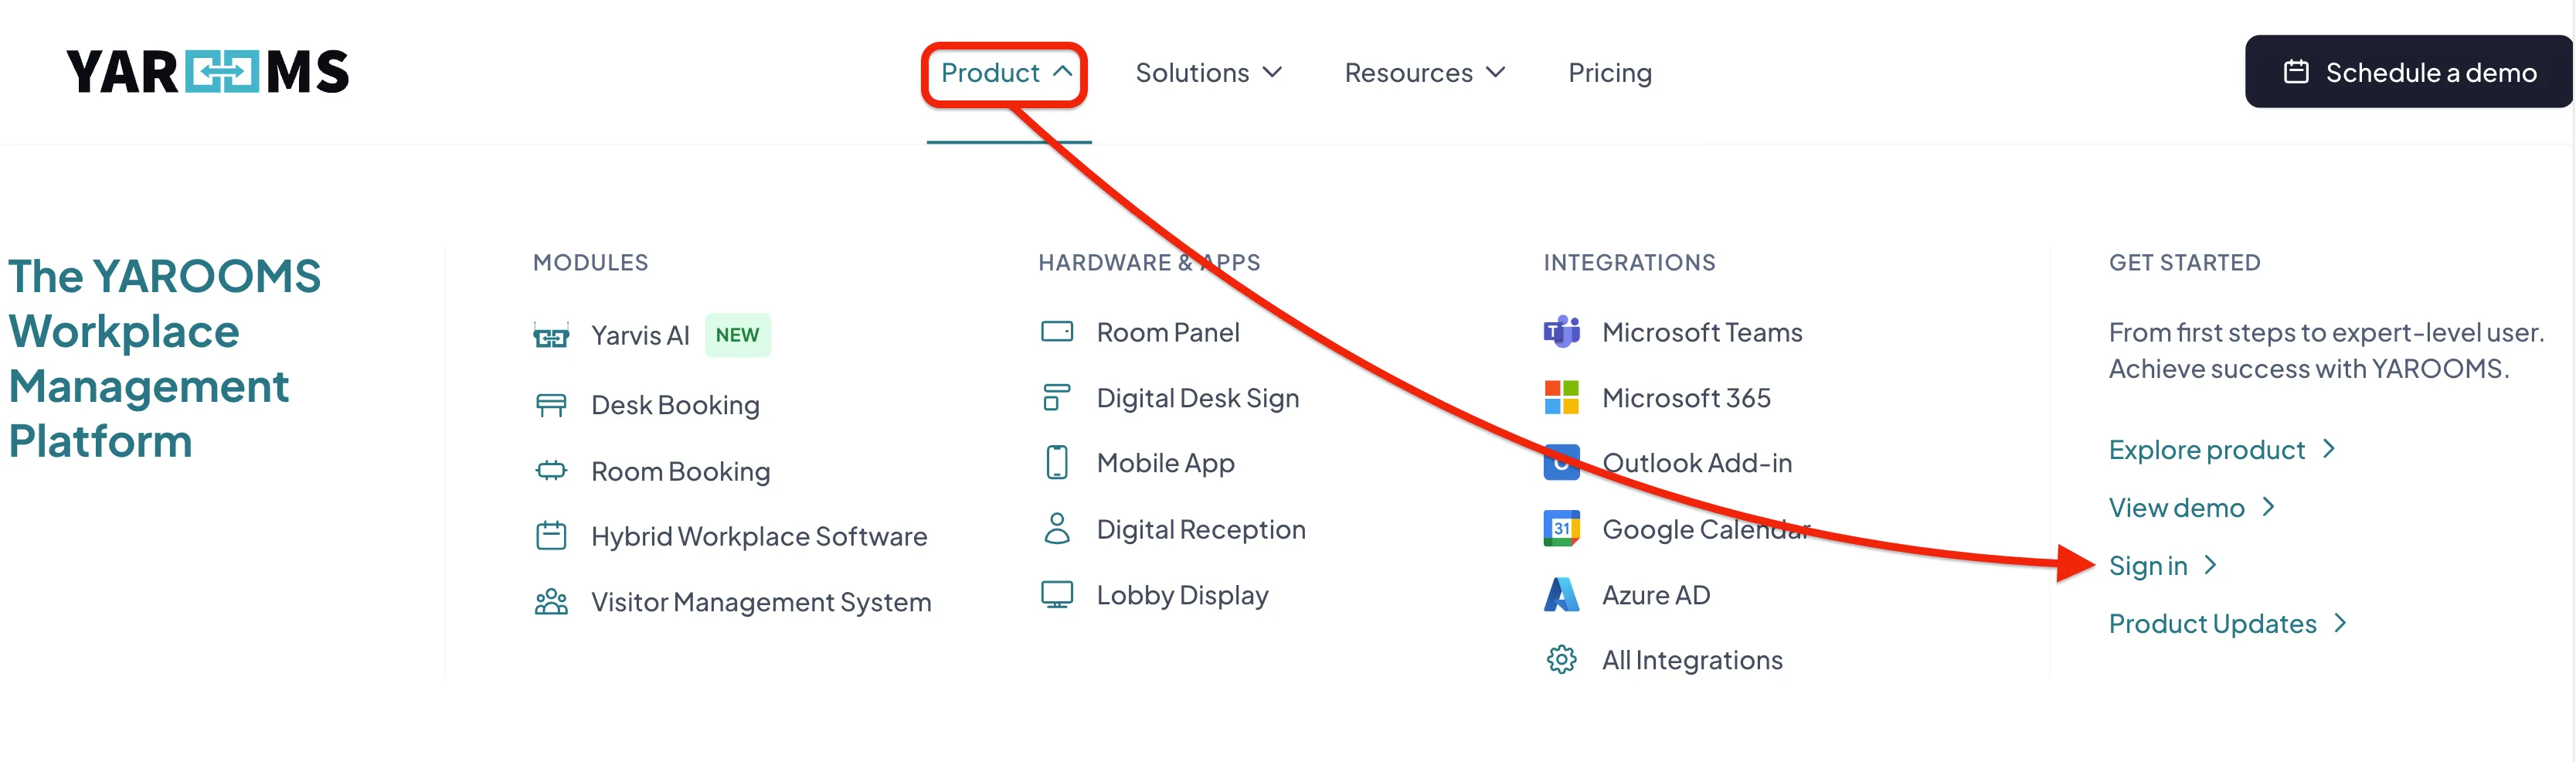Click the Desk Booking icon
Screen dimensions: 2576x762
coord(552,404)
